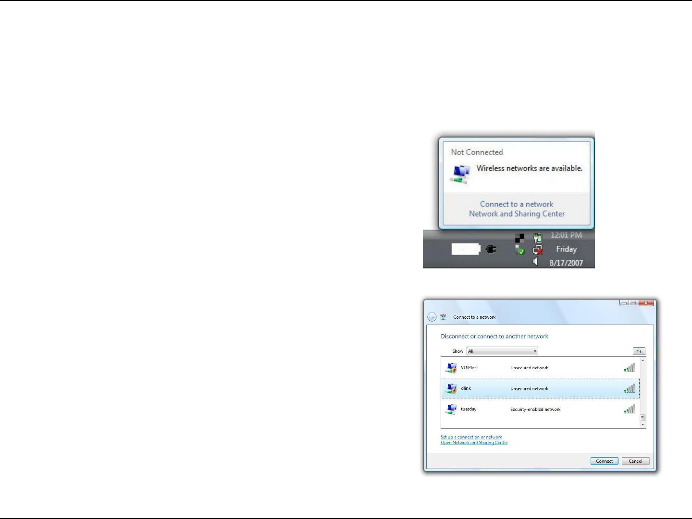
Task: Maximize the Connect to a network window
Action: (634, 303)
